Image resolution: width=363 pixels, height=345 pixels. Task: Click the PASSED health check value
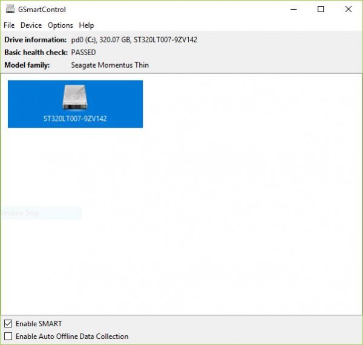(83, 52)
